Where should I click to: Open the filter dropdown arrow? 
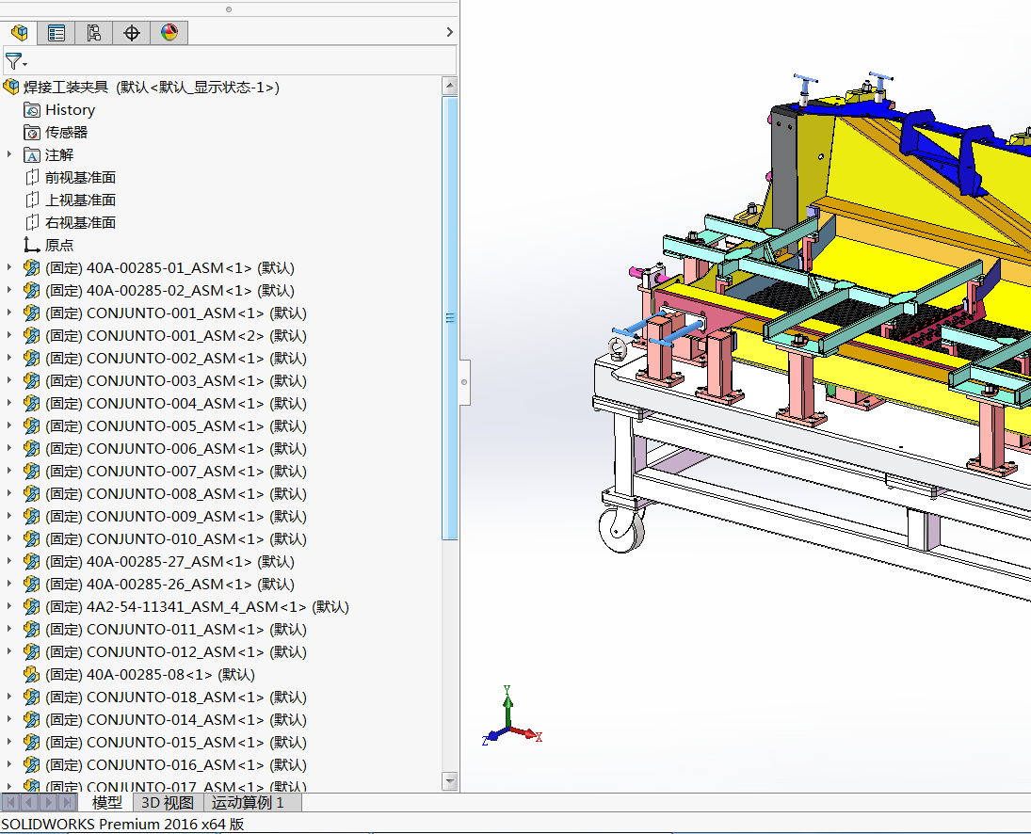point(25,64)
